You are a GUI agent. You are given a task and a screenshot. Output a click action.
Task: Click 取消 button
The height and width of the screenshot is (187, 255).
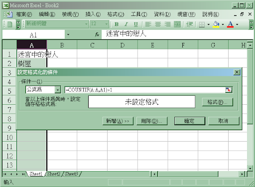224,121
